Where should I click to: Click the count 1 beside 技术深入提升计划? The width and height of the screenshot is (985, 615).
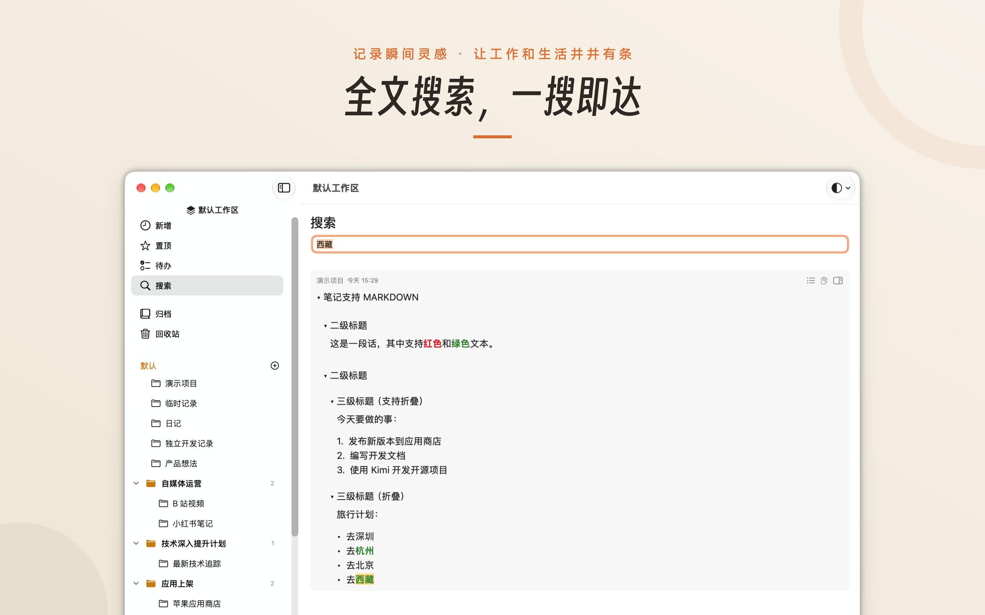pyautogui.click(x=272, y=544)
